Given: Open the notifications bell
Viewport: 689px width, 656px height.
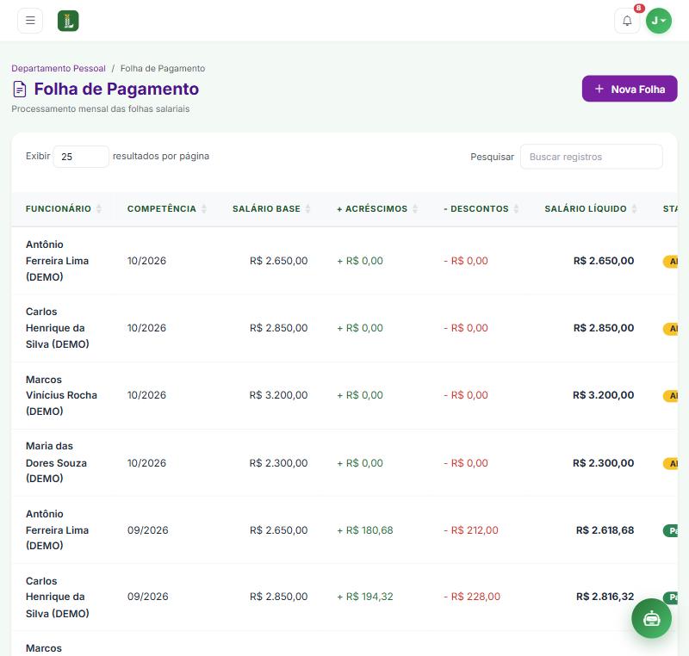Looking at the screenshot, I should click(627, 21).
